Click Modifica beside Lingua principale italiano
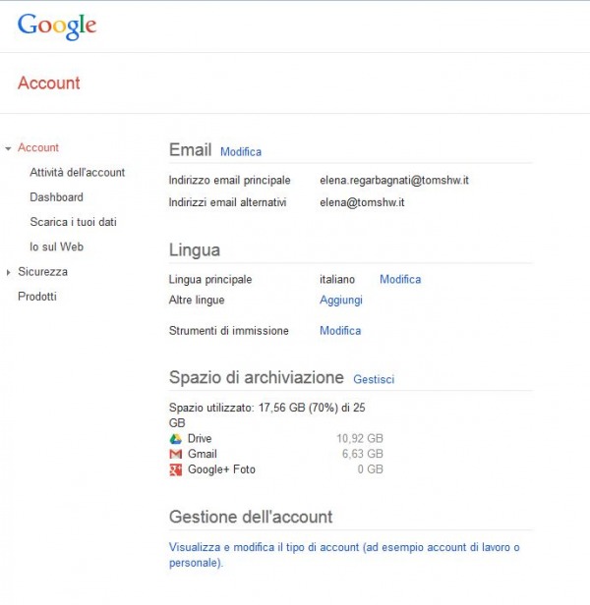Viewport: 590px width, 605px height. click(x=400, y=279)
